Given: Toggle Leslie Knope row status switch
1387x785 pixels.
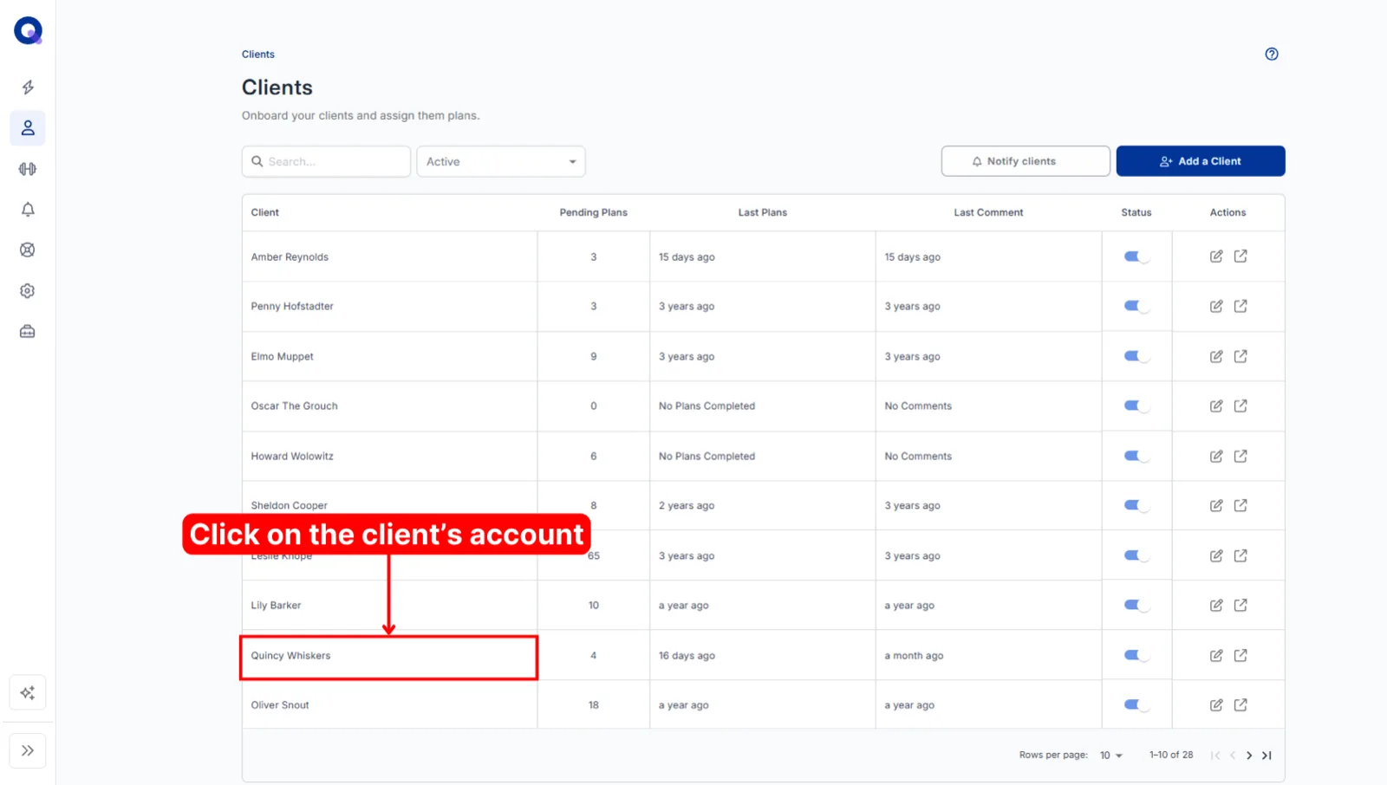Looking at the screenshot, I should tap(1136, 555).
